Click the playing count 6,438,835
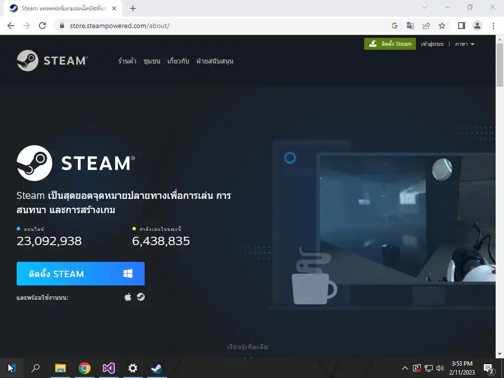The width and height of the screenshot is (504, 378). 161,241
